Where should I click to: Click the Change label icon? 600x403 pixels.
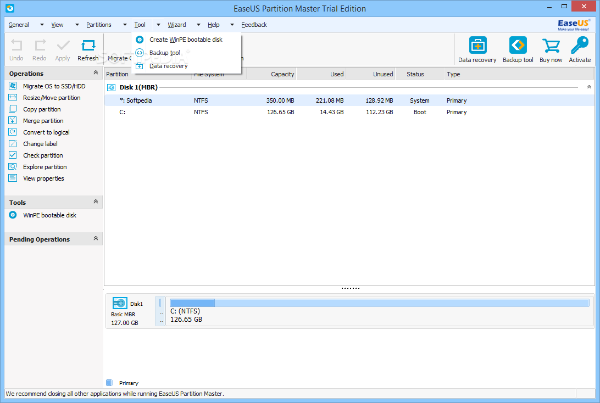13,143
